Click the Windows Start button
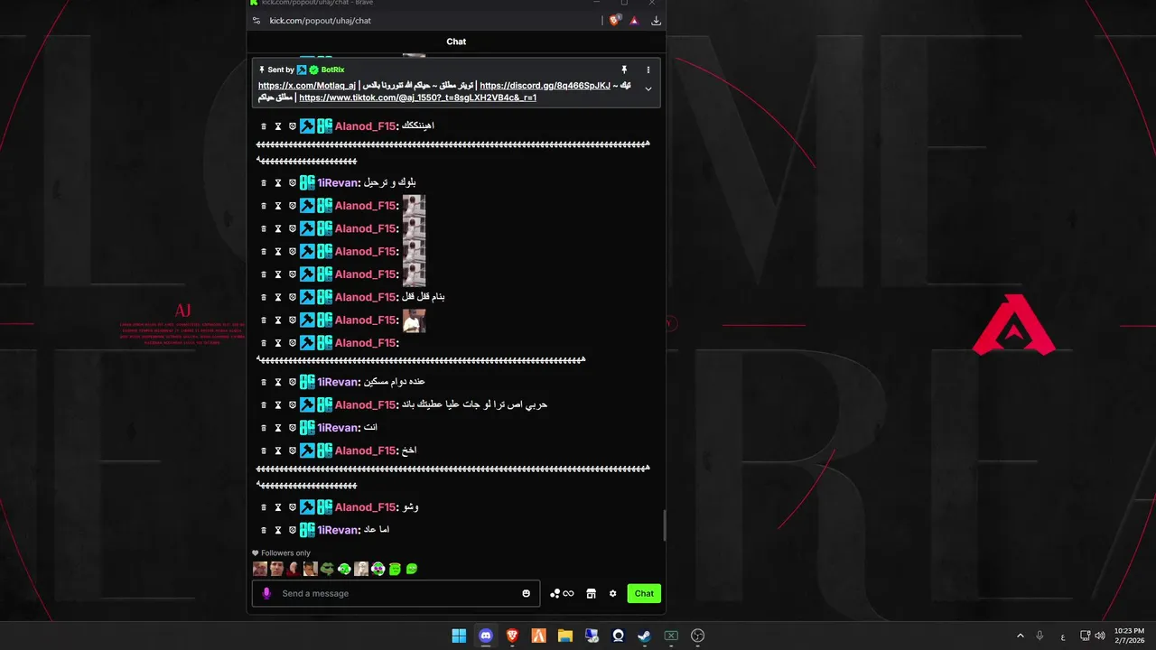1156x650 pixels. coord(459,636)
